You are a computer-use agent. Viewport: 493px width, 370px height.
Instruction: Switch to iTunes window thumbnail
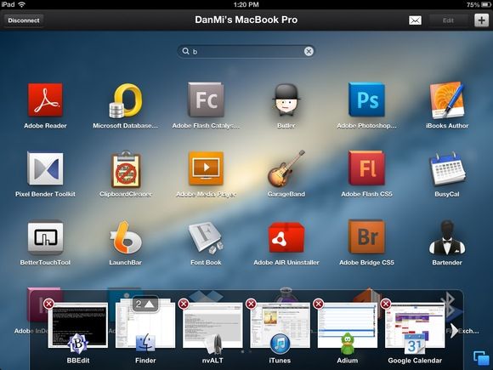pyautogui.click(x=280, y=325)
